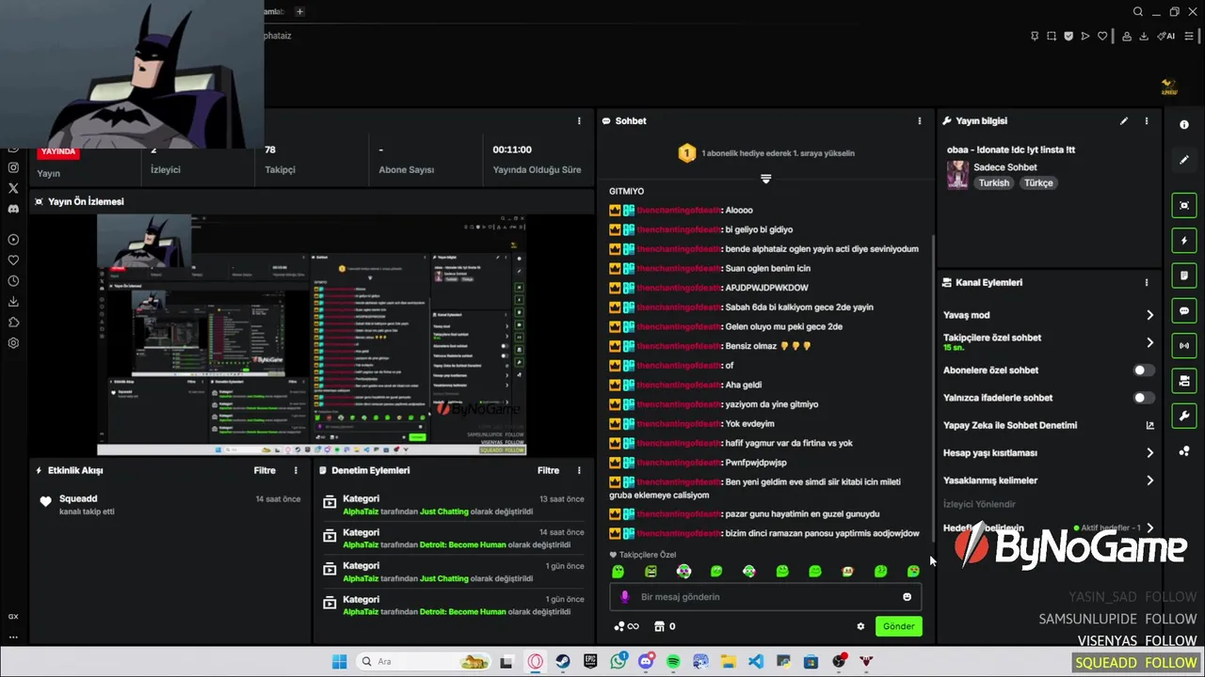Open Steam from the taskbar
Image resolution: width=1205 pixels, height=677 pixels.
pyautogui.click(x=563, y=662)
